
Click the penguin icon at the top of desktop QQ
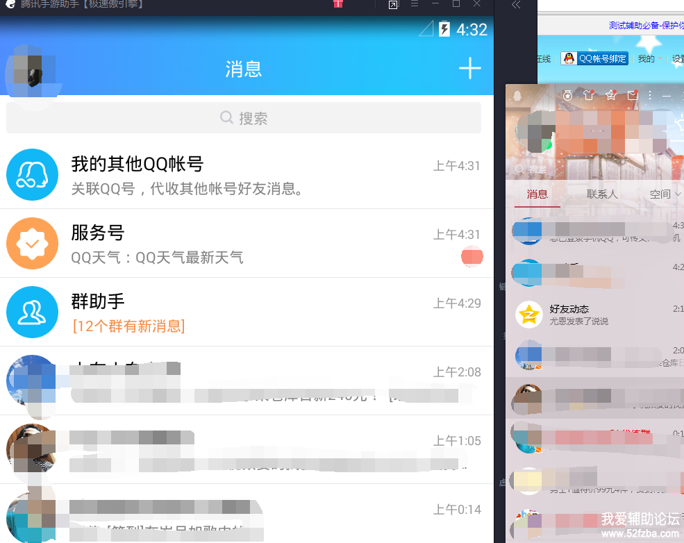pos(517,96)
